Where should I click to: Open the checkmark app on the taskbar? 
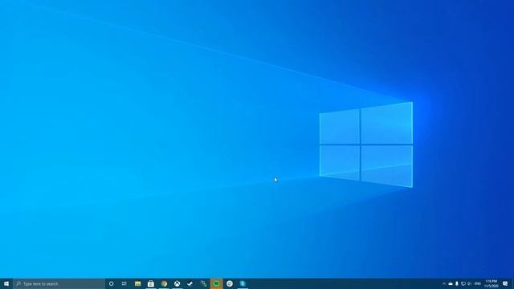click(190, 283)
